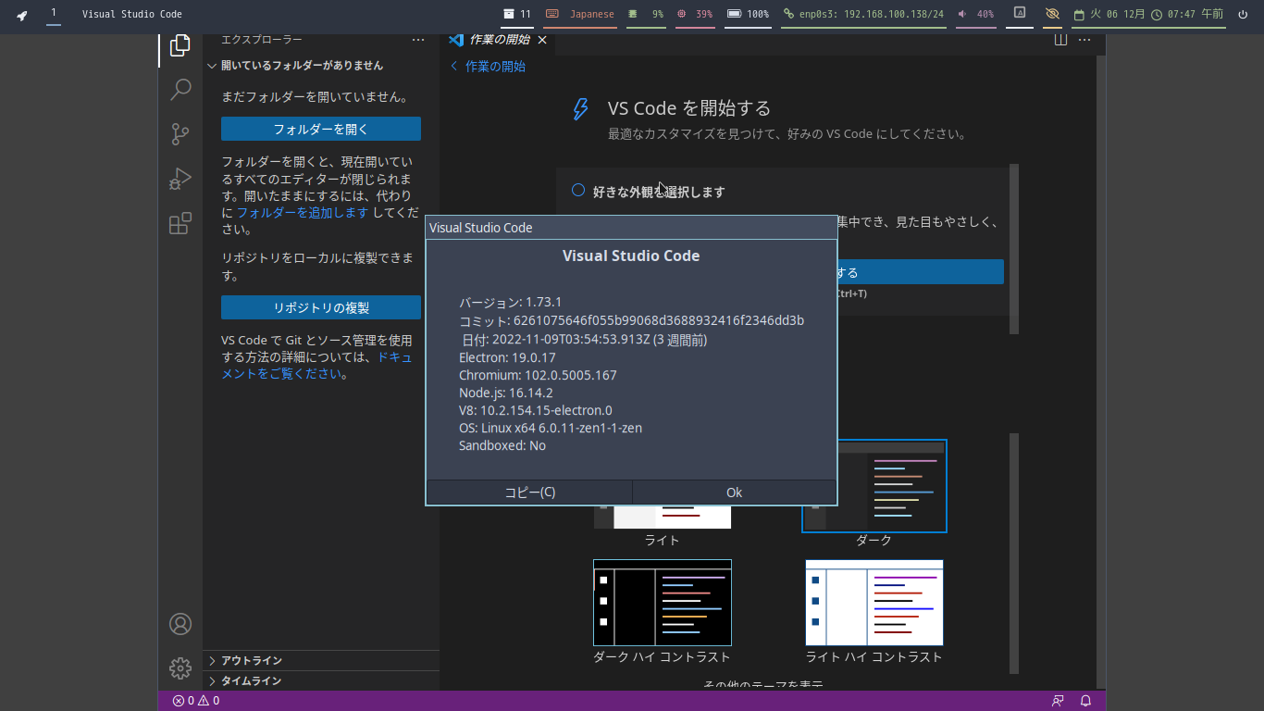This screenshot has height=711, width=1264.
Task: Open Explorer panel more actions ellipsis
Action: (418, 40)
